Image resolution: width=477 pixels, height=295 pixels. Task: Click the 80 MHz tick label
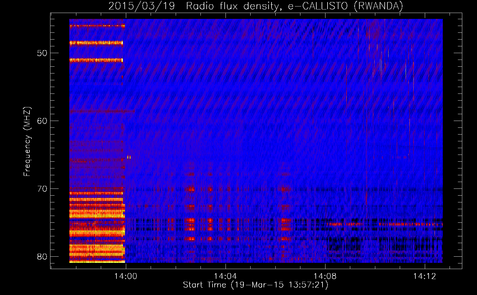[42, 257]
